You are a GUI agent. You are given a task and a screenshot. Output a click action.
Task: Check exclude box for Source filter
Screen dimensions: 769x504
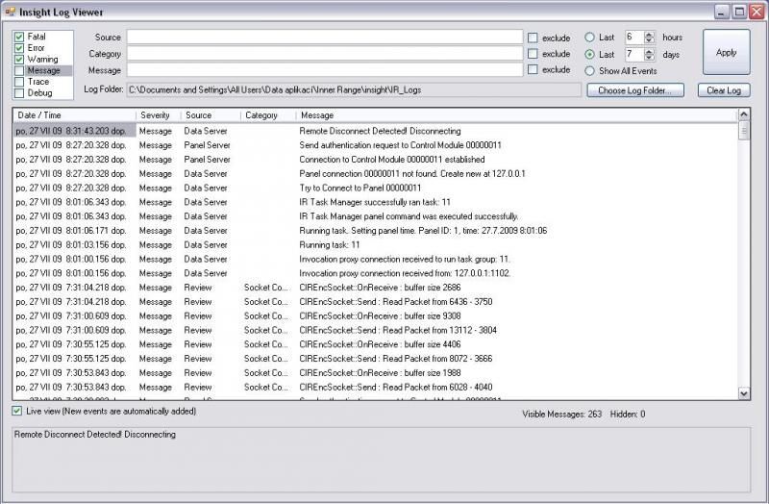(533, 38)
